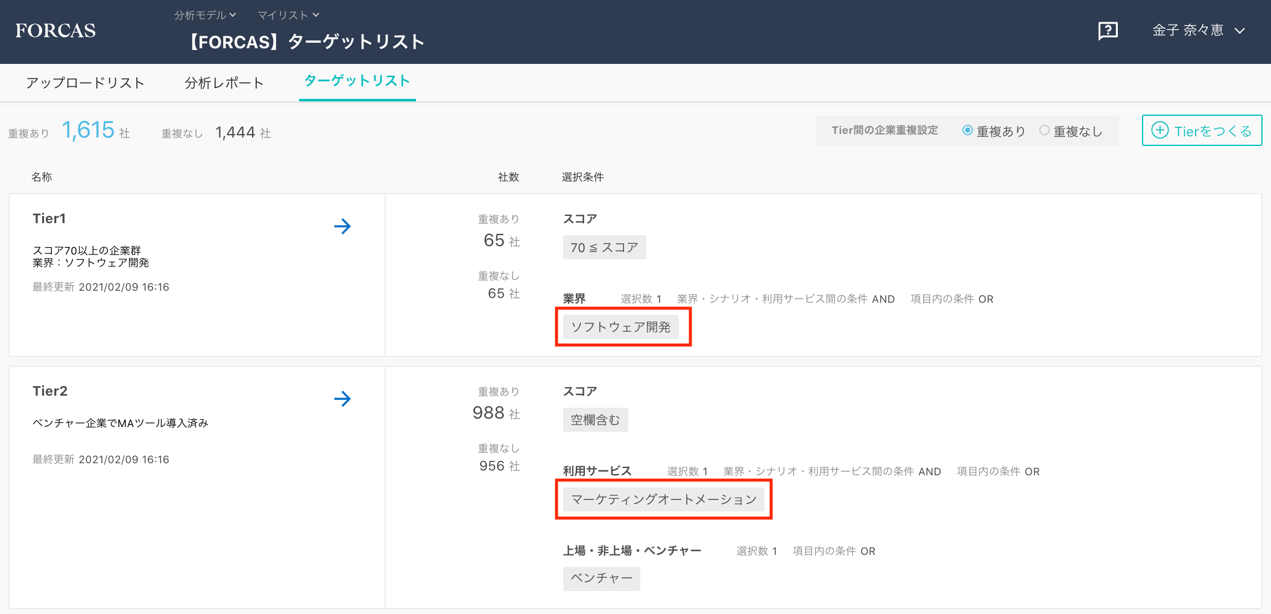The image size is (1271, 614).
Task: Open the 金子 奈々恵 user menu
Action: (x=1198, y=31)
